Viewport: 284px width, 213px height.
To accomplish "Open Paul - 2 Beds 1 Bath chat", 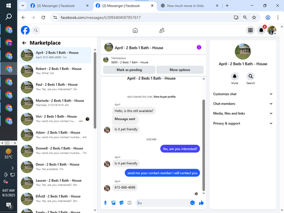I will [55, 87].
